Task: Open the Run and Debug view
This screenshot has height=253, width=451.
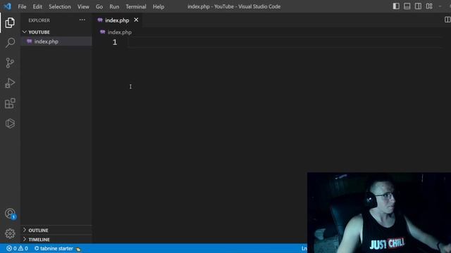Action: click(10, 83)
